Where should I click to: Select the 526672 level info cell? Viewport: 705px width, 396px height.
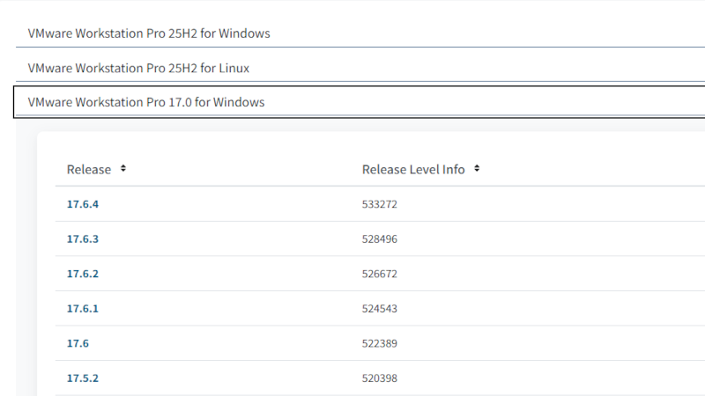pos(380,274)
